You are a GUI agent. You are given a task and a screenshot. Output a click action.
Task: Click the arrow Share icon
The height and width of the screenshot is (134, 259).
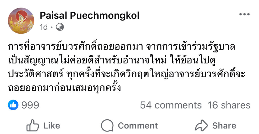click(x=201, y=125)
